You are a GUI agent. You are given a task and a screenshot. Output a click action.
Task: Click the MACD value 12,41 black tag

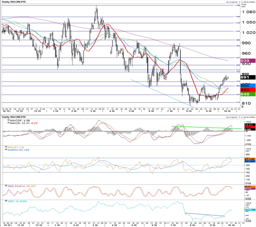pos(250,125)
